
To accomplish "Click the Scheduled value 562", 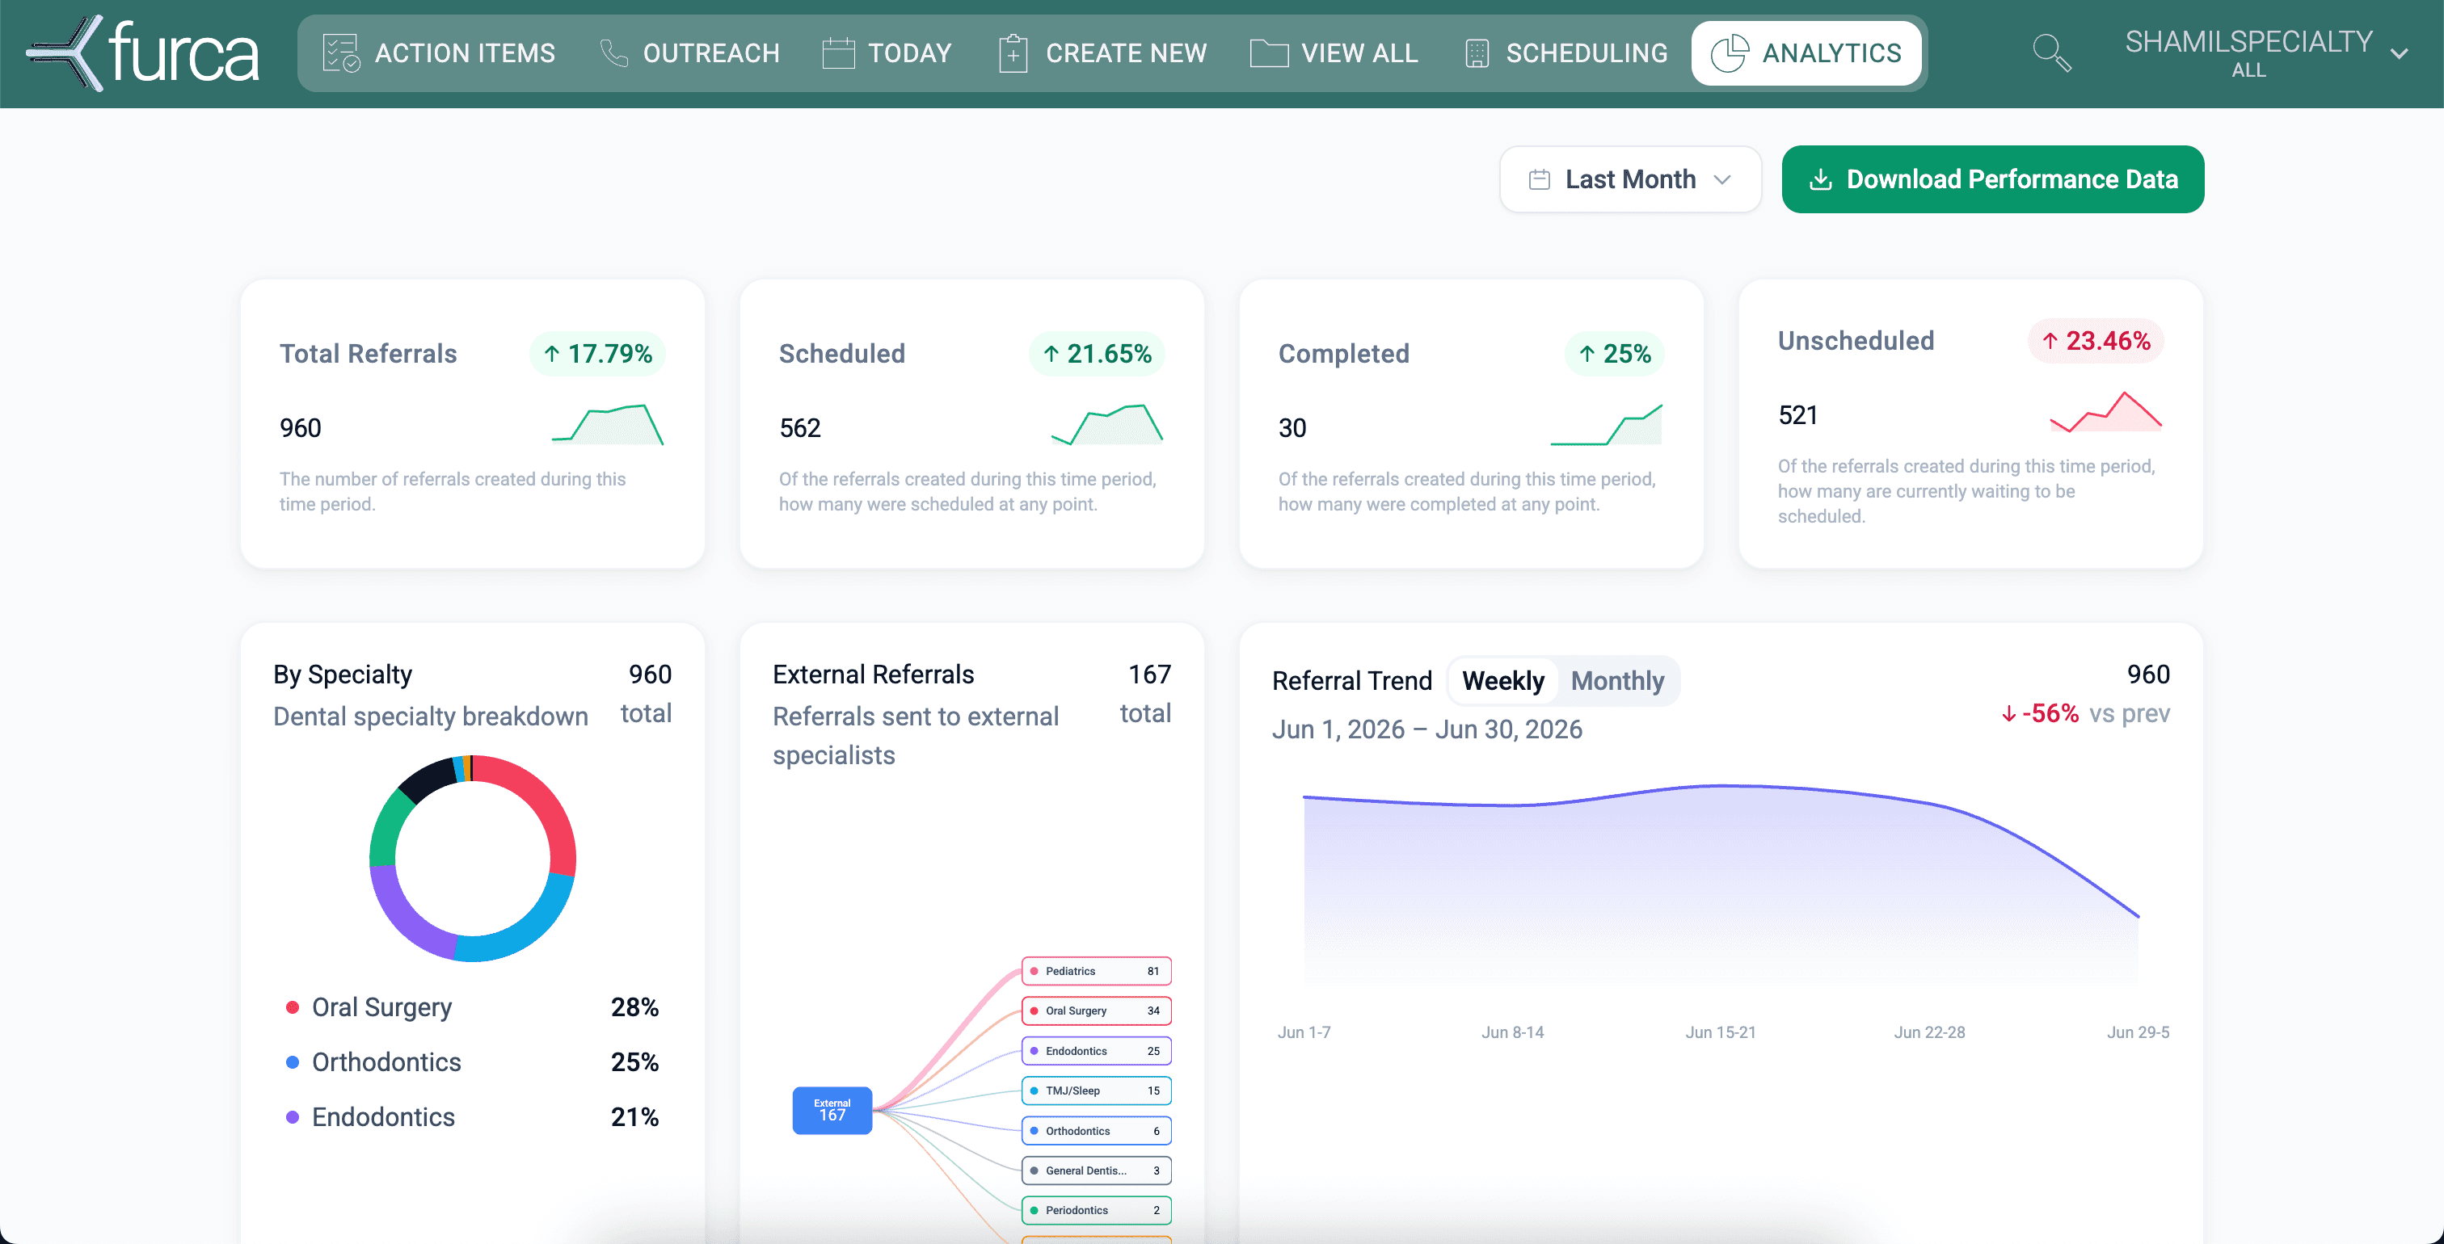I will click(x=800, y=427).
